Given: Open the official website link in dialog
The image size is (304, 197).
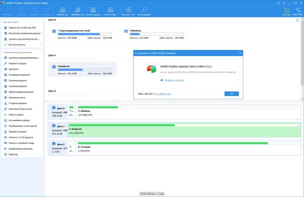Looking at the screenshot, I should click(162, 94).
